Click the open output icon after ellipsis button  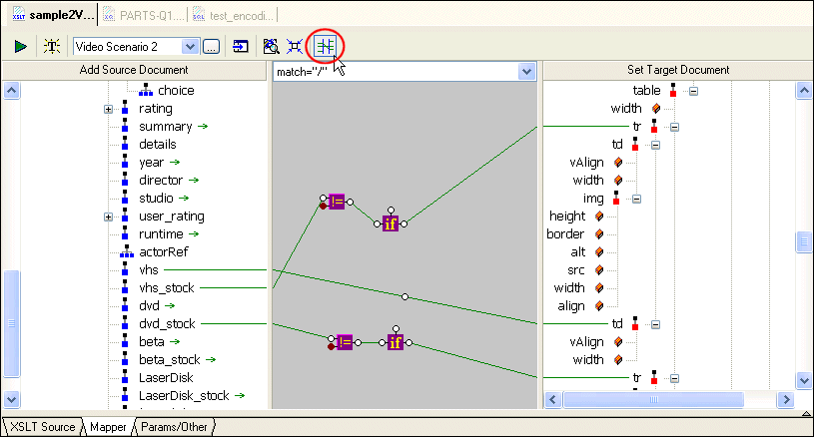(x=241, y=46)
